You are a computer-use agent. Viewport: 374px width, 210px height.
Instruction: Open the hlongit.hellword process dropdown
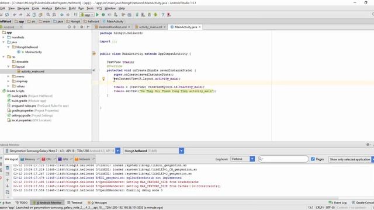(182, 150)
